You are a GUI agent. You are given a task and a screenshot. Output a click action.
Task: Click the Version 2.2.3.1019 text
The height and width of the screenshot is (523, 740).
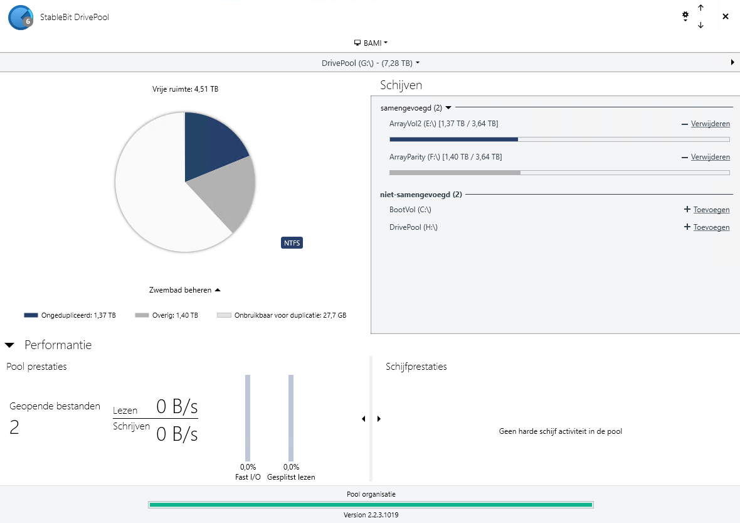371,515
